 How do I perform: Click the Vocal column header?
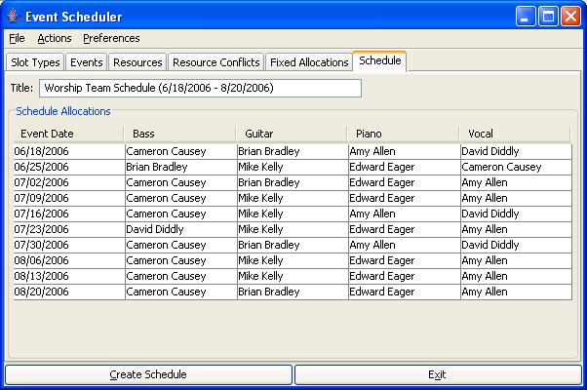coord(515,134)
